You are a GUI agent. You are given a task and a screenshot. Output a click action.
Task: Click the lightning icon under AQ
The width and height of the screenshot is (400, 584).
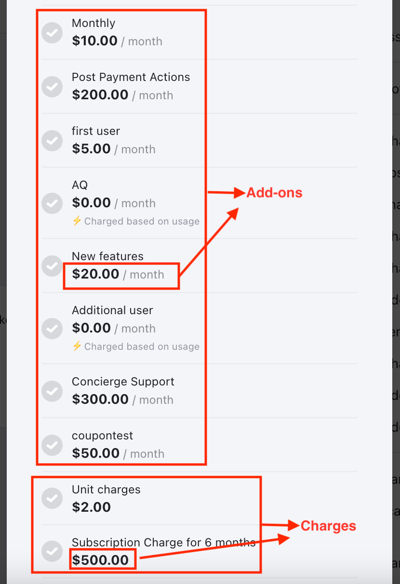(x=77, y=221)
